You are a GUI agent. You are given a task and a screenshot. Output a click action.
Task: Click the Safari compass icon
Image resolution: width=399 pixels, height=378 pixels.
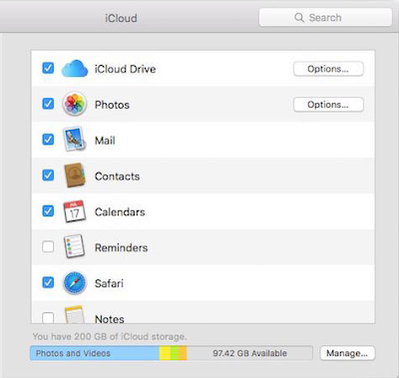point(75,283)
